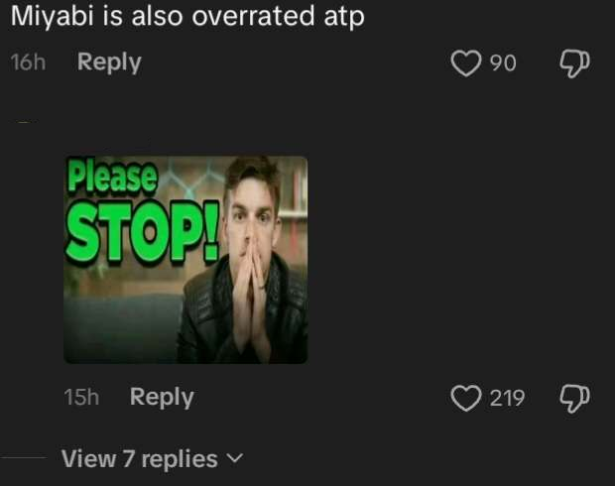Click the 90 likes count

click(x=503, y=62)
